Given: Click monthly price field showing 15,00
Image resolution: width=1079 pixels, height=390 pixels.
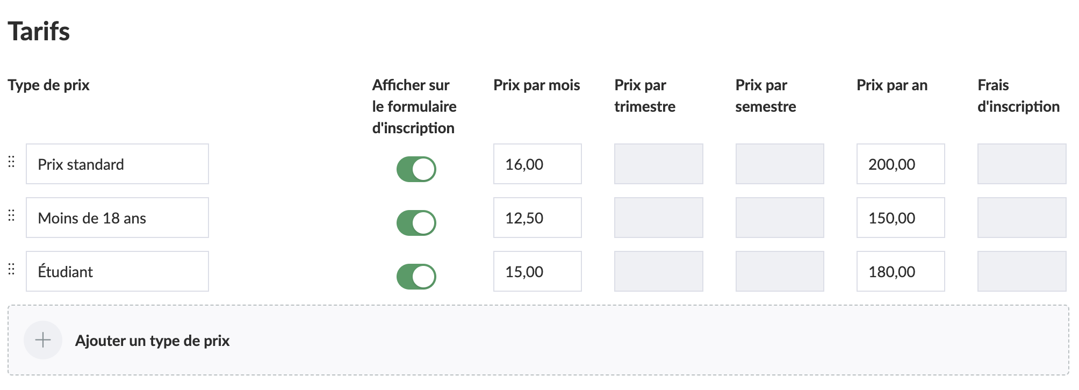Looking at the screenshot, I should [x=537, y=271].
